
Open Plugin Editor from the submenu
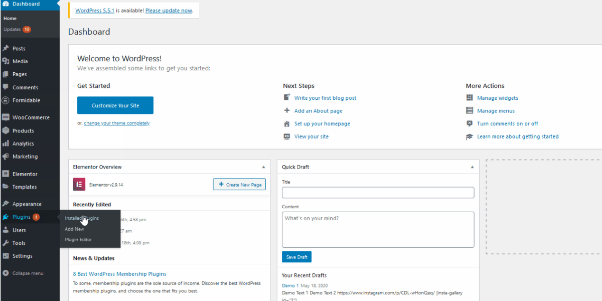(78, 240)
